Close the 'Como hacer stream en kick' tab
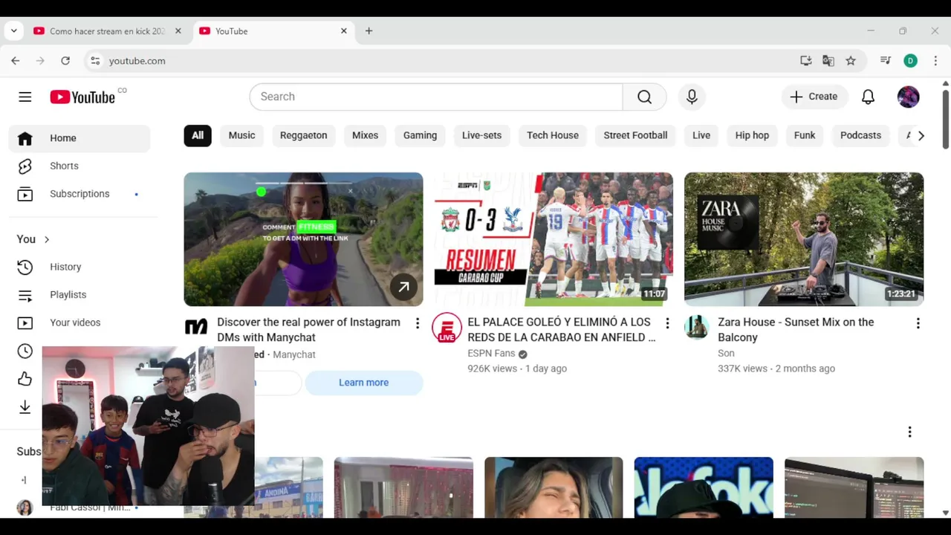The height and width of the screenshot is (535, 951). (x=178, y=31)
